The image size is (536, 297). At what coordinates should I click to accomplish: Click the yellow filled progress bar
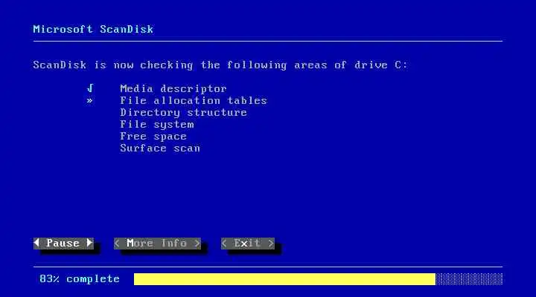[x=284, y=279]
